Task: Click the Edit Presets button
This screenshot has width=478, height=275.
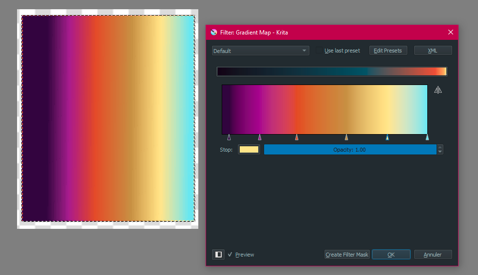Action: click(388, 51)
